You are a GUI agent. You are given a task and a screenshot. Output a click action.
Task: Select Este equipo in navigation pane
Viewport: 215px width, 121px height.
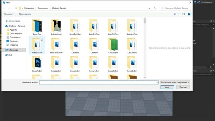click(14, 50)
